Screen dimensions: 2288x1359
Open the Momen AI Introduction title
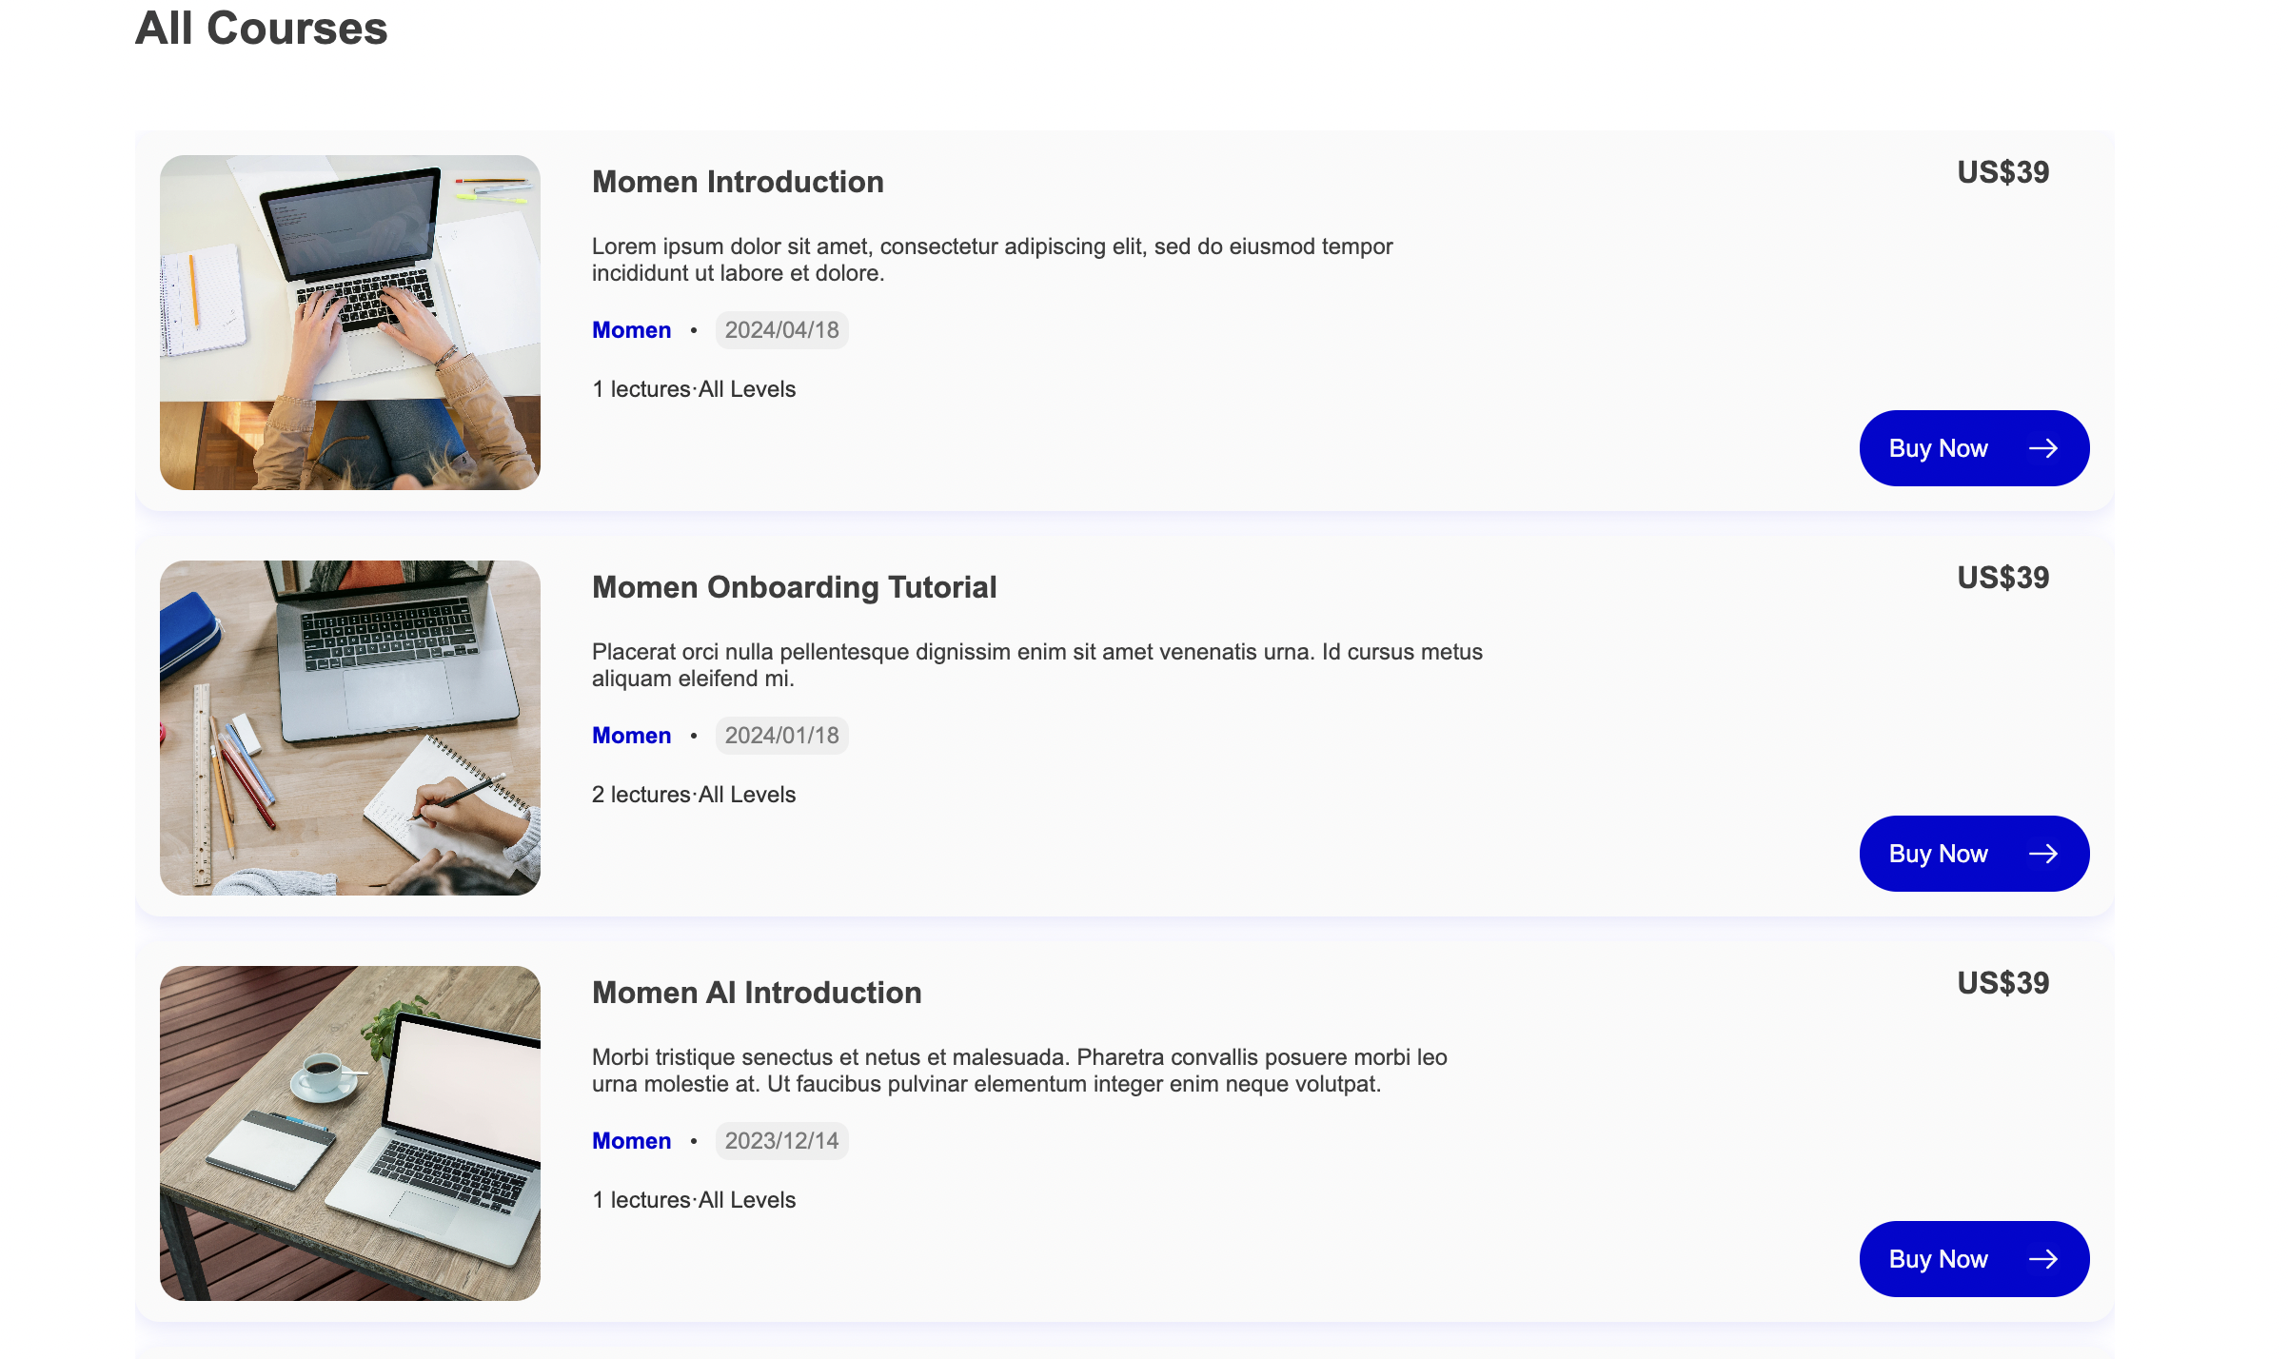point(757,993)
